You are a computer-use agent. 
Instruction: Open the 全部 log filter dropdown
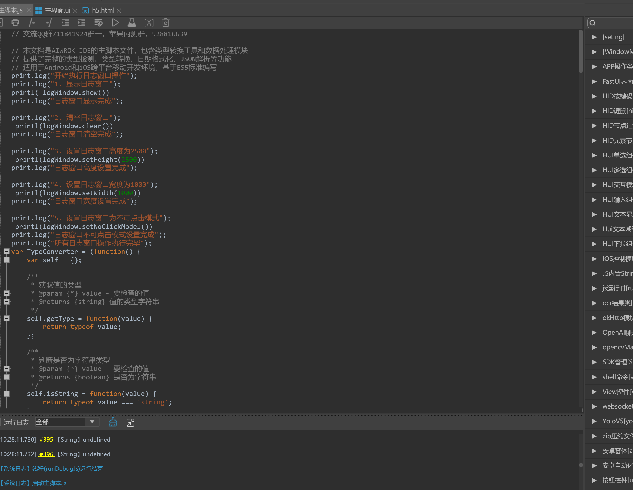[x=92, y=422]
